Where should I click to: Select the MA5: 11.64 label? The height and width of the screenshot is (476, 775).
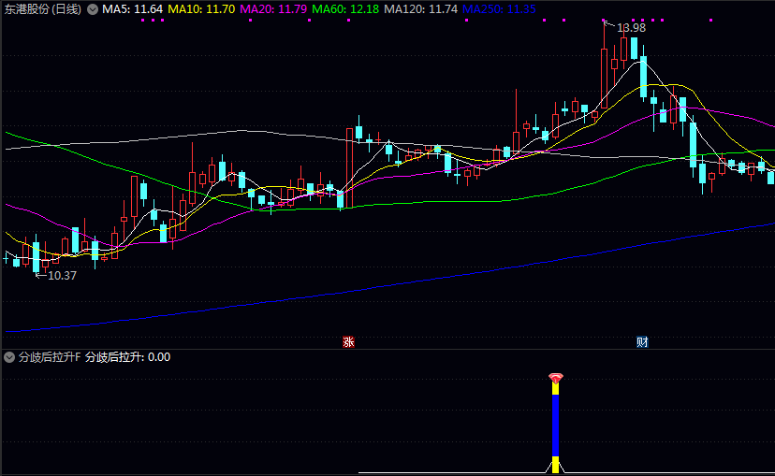click(132, 9)
